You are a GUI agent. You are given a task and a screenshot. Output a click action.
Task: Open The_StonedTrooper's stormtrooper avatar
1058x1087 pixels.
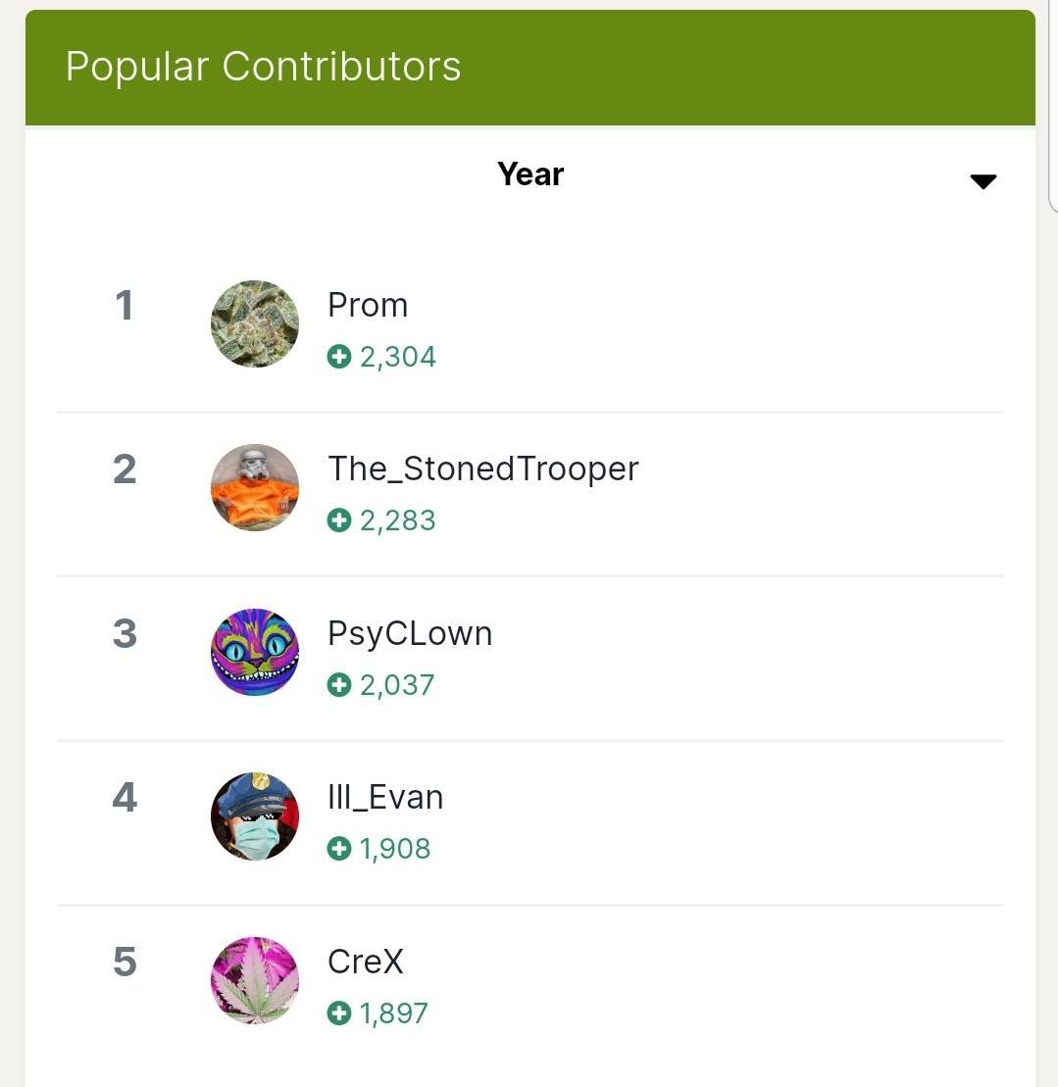click(x=255, y=487)
